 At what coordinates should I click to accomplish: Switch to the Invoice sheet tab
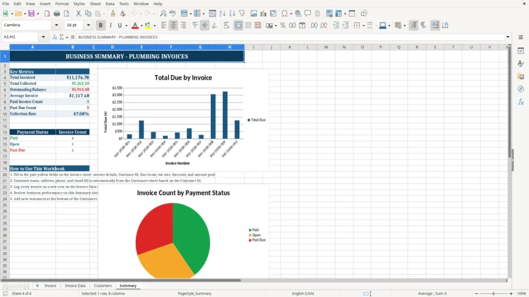coord(50,286)
